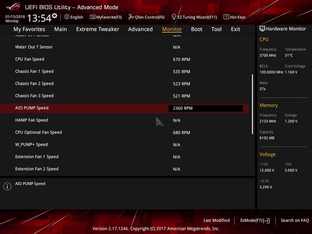Image resolution: width=312 pixels, height=234 pixels.
Task: Select the CPU Fan Speed row
Action: [x=124, y=59]
